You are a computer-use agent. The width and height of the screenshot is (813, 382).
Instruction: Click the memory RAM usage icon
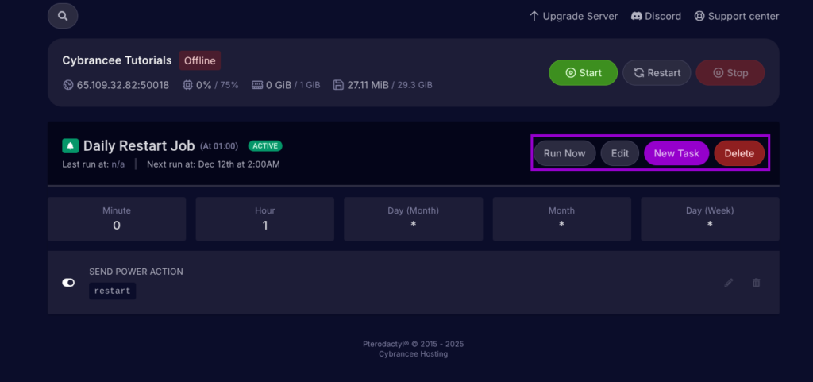tap(257, 85)
